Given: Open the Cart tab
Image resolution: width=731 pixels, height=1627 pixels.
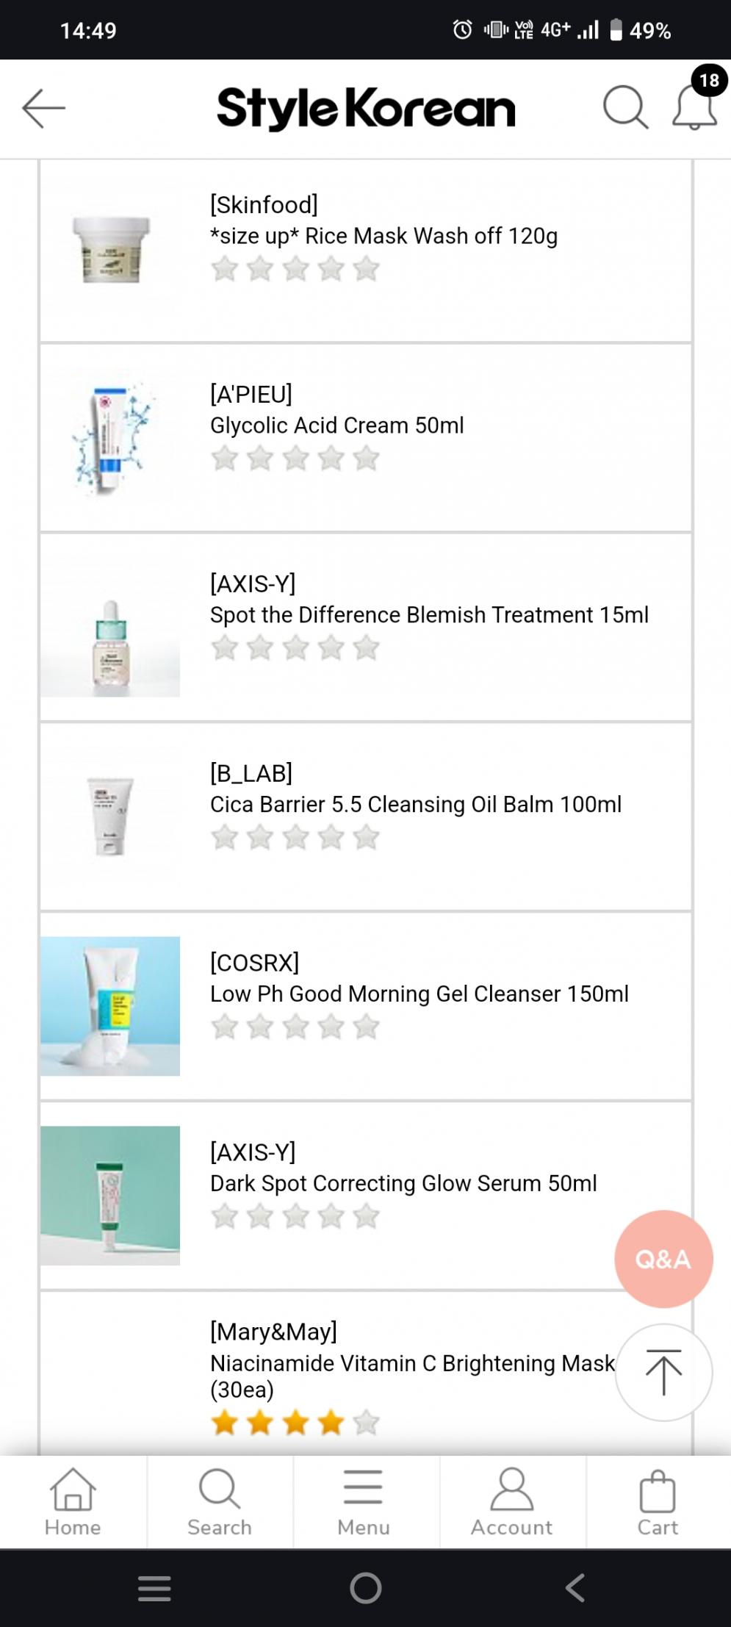Looking at the screenshot, I should tap(658, 1502).
